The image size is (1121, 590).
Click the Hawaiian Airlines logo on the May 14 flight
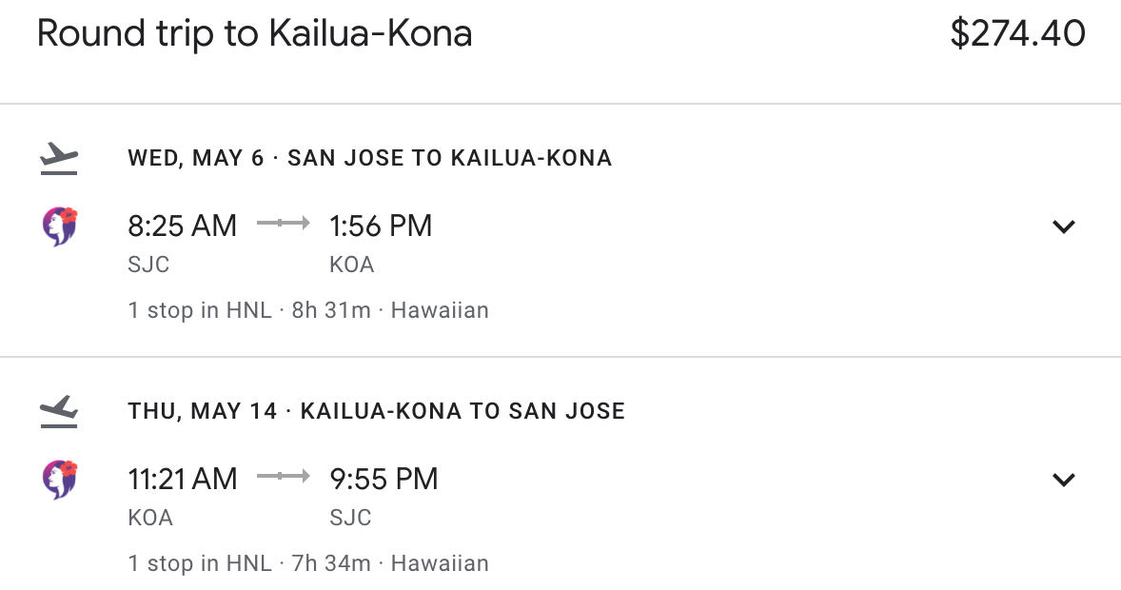point(60,480)
